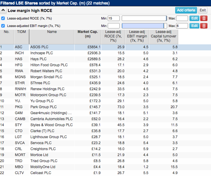Click the 15.5 capital turnover for MobilityOne

pyautogui.click(x=174, y=167)
